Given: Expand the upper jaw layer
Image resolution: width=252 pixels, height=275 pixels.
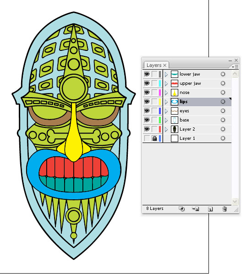Looking at the screenshot, I should 166,83.
